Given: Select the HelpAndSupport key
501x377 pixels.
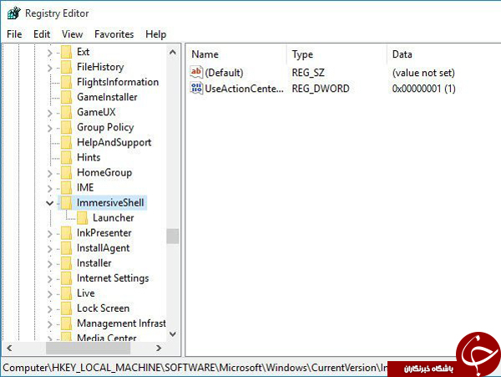Looking at the screenshot, I should pyautogui.click(x=114, y=142).
